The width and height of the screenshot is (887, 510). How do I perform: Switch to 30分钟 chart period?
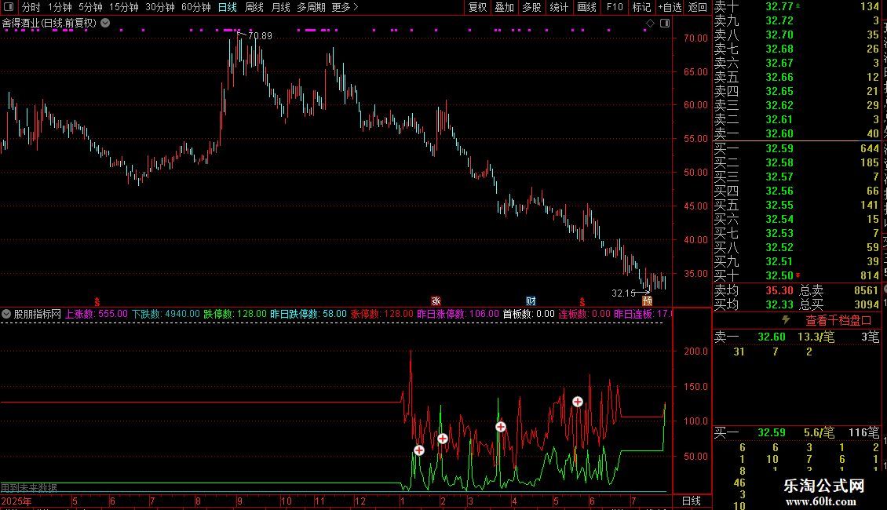pyautogui.click(x=160, y=7)
